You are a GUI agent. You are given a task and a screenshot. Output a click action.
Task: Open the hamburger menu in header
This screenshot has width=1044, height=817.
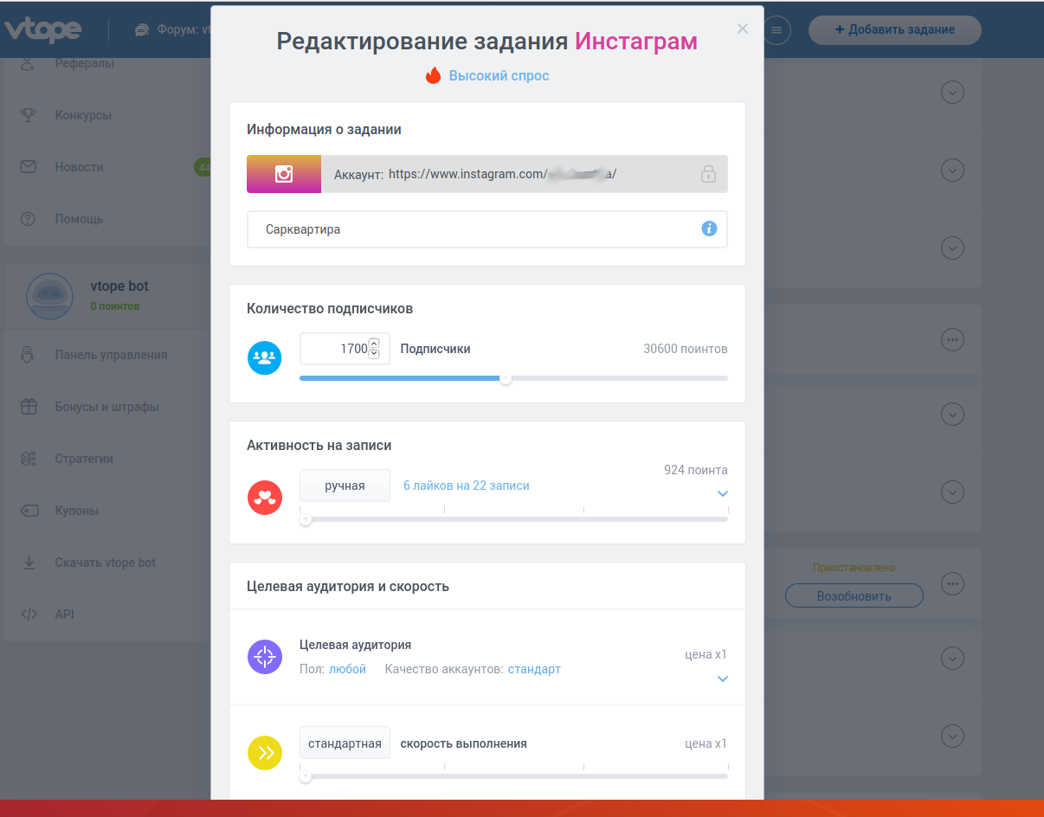click(777, 30)
